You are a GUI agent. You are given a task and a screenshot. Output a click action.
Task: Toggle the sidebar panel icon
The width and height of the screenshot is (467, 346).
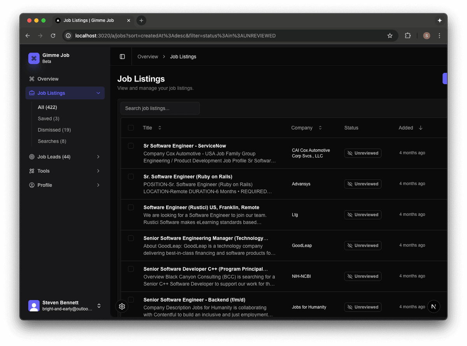point(122,56)
